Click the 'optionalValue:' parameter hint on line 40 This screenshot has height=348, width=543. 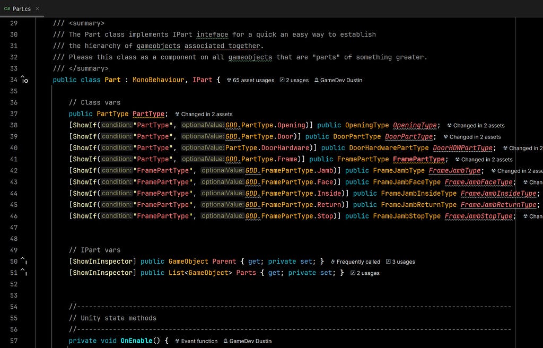click(203, 147)
